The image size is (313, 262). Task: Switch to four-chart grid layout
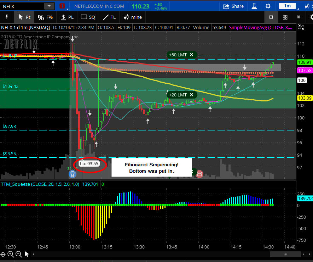[x=285, y=17]
